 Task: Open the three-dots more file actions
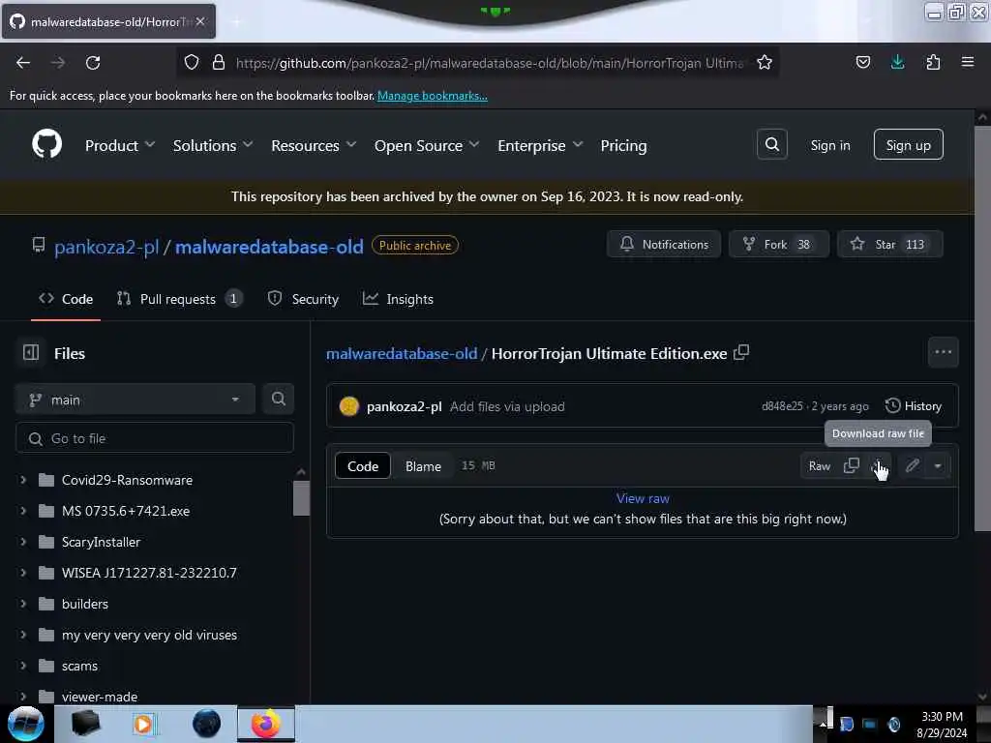[x=943, y=352]
